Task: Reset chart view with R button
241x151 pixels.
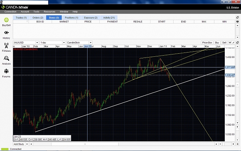Action: pyautogui.click(x=238, y=144)
